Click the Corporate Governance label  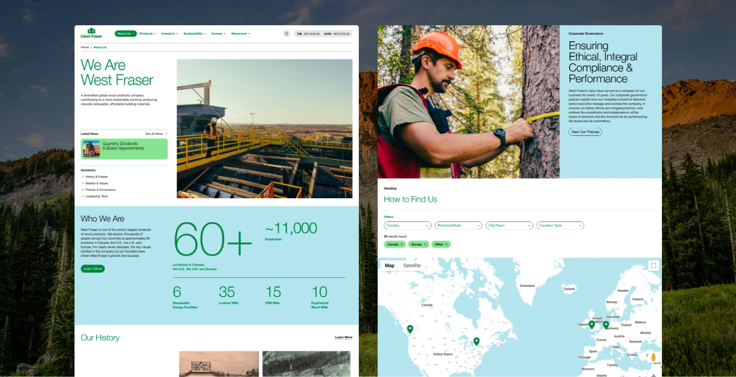coord(586,34)
